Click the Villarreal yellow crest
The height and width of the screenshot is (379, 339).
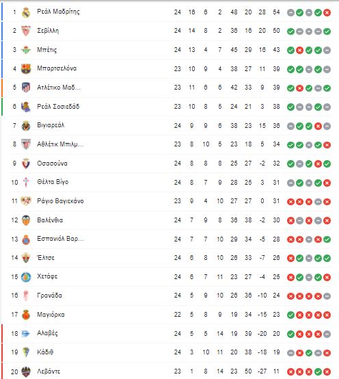(x=26, y=126)
